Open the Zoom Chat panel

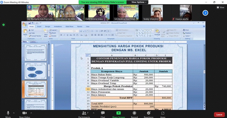pyautogui.click(x=103, y=114)
